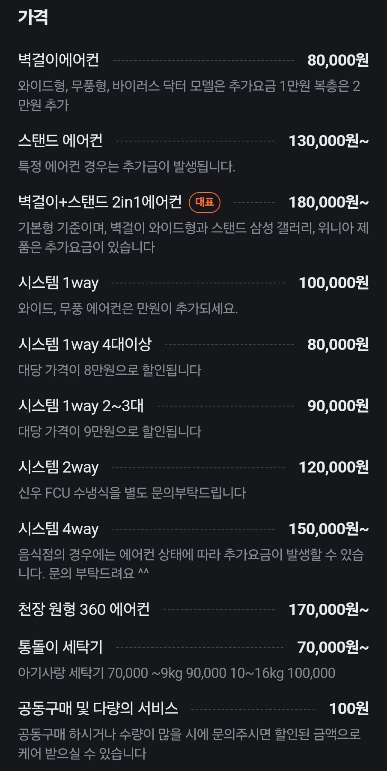Click the 130,000원~ price for 스탠드 에어컨
Viewport: 387px width, 771px height.
coord(328,141)
